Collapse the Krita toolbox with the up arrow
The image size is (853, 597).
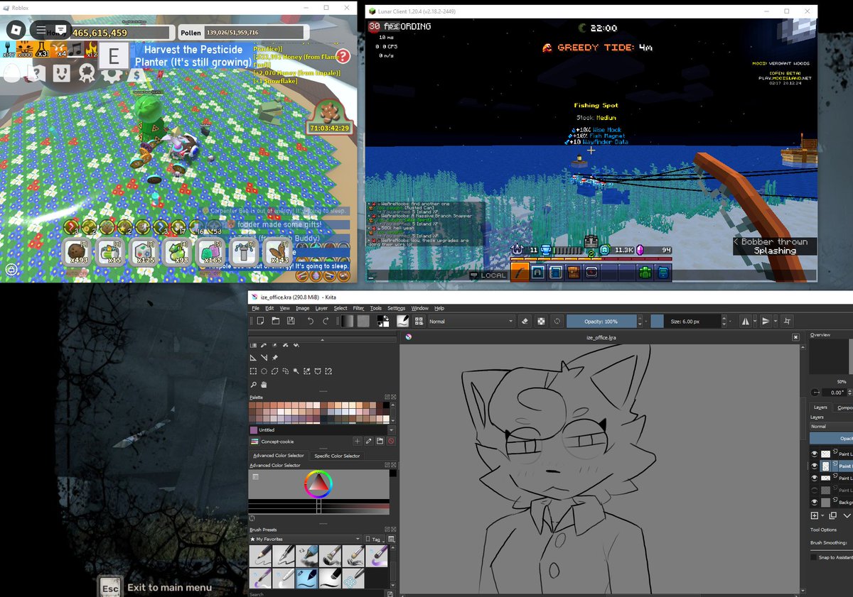pyautogui.click(x=322, y=340)
